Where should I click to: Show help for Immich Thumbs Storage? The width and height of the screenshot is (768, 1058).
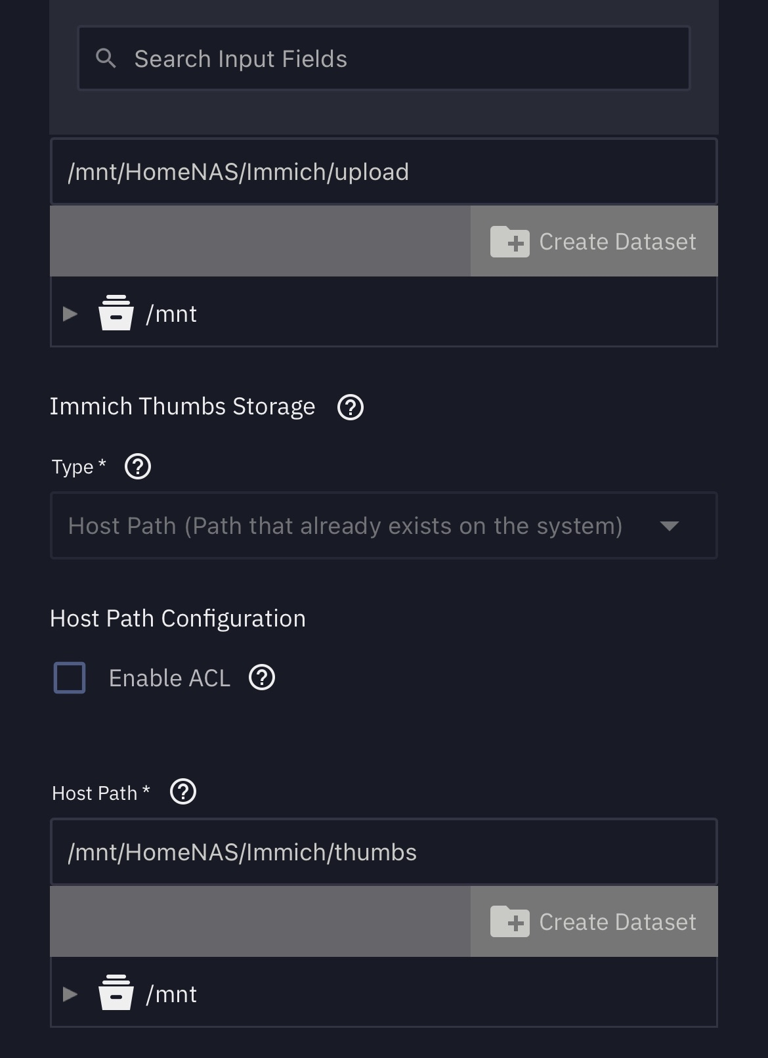351,407
